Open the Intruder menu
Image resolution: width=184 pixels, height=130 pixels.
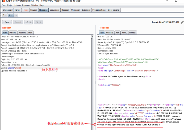(18, 5)
